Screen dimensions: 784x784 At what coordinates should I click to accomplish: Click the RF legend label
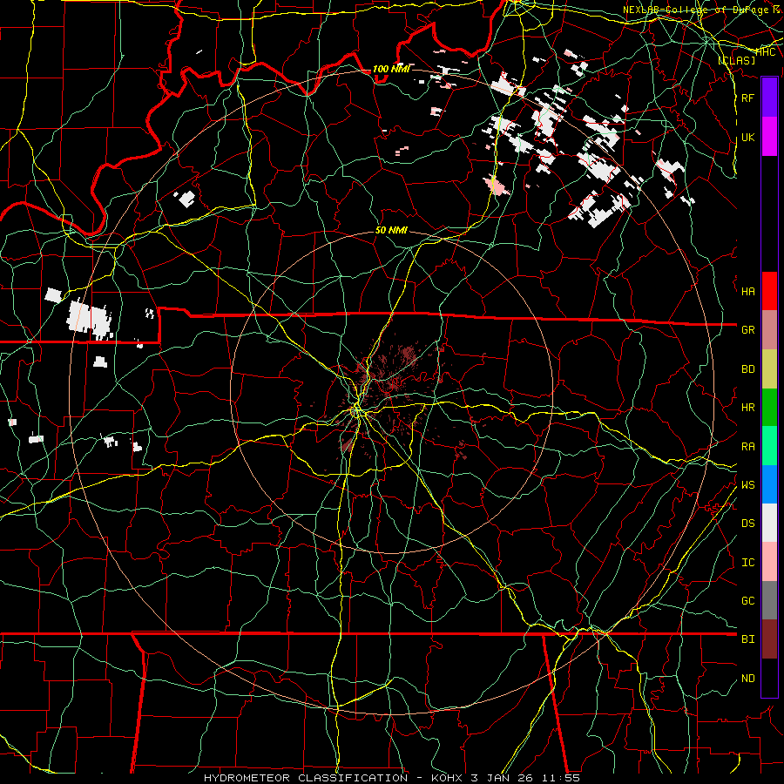[x=747, y=98]
